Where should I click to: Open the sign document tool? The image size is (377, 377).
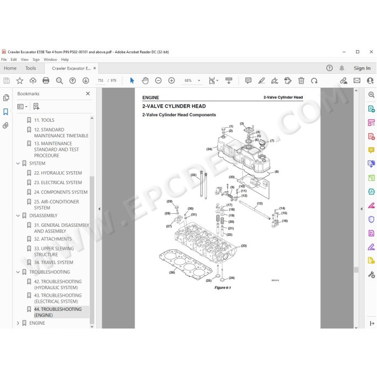(275, 81)
